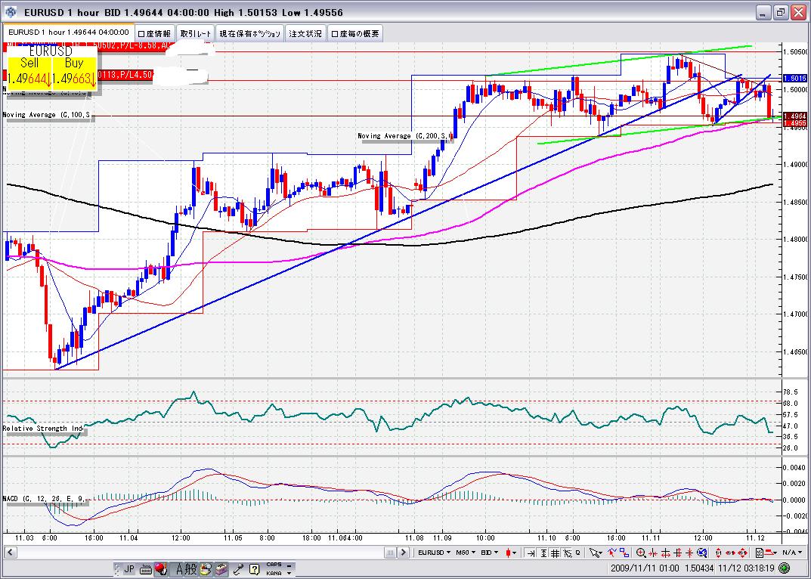
Task: Click the IME tools box icon
Action: click(x=221, y=569)
